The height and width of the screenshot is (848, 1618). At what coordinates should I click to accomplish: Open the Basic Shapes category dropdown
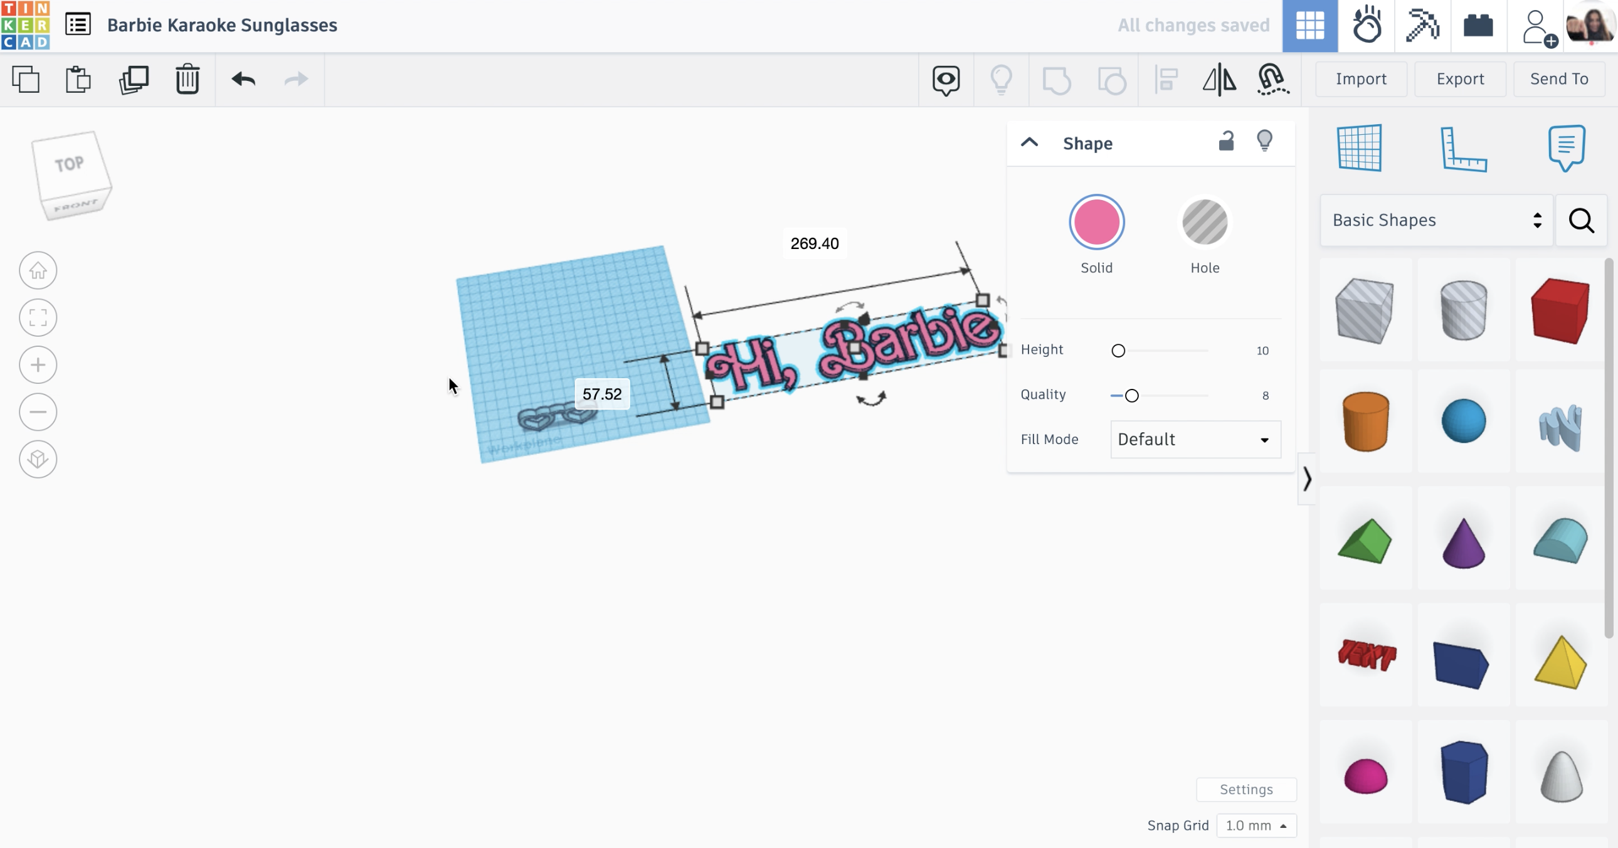pos(1436,221)
